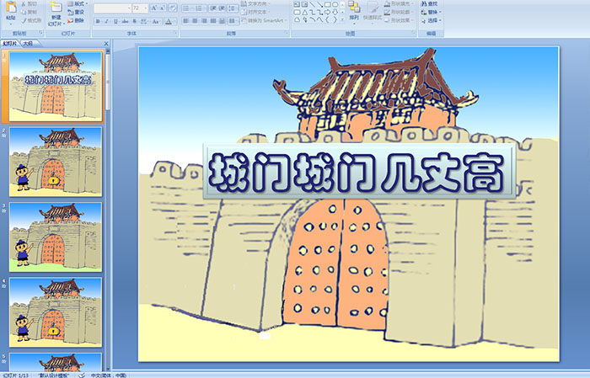Toggle strikethrough (abc) formatting
The height and width of the screenshot is (378, 590).
[x=126, y=21]
